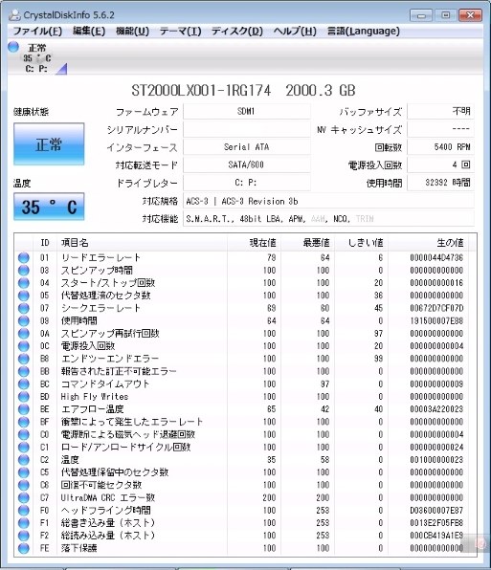This screenshot has width=491, height=570.
Task: Click raw value 0000044D4736
Action: click(x=436, y=257)
